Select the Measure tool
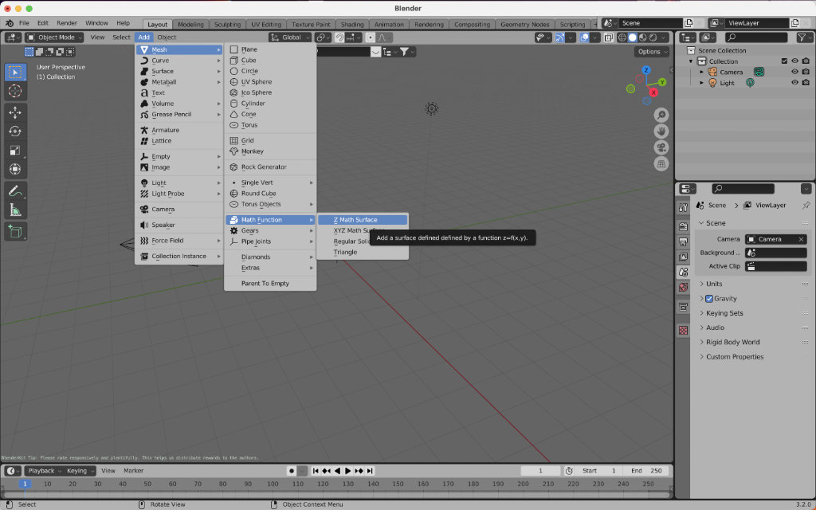This screenshot has width=816, height=510. click(x=15, y=210)
